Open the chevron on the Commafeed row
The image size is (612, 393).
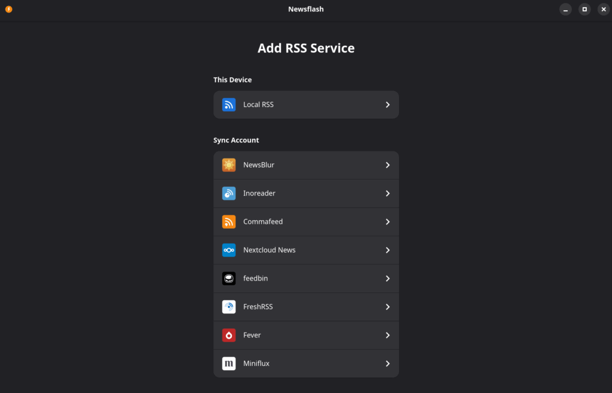coord(387,221)
